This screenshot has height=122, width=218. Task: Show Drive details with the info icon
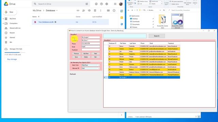click(x=114, y=11)
